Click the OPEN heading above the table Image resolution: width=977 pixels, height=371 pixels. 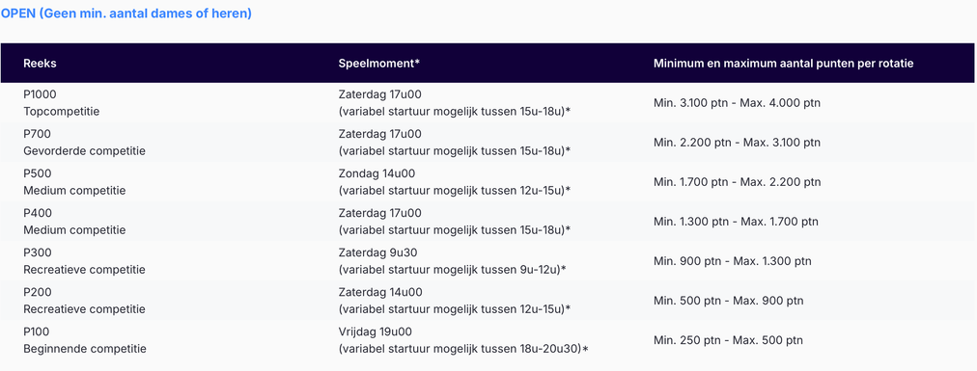(126, 13)
